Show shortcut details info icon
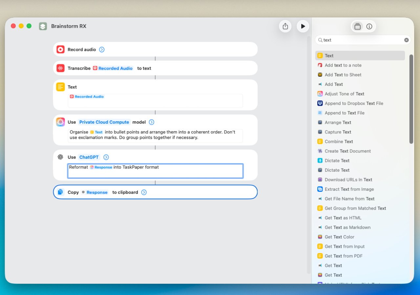Screen dimensions: 420x295 [x=369, y=27]
